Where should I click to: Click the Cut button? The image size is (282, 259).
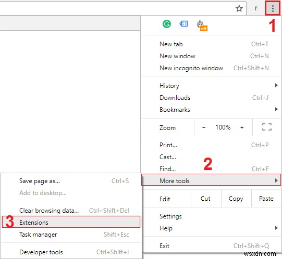pyautogui.click(x=205, y=199)
